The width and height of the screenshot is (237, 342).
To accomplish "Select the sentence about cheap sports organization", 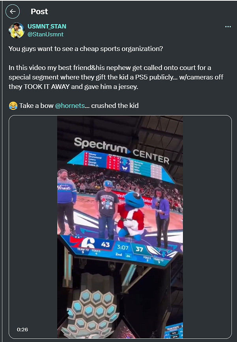I will click(86, 49).
